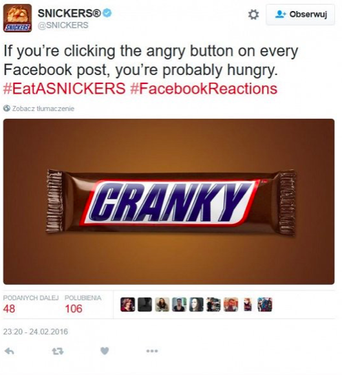Screen dimensions: 342x375
Task: Open the tweet timestamp 23:20 - 24.02.2016
Action: tap(36, 332)
